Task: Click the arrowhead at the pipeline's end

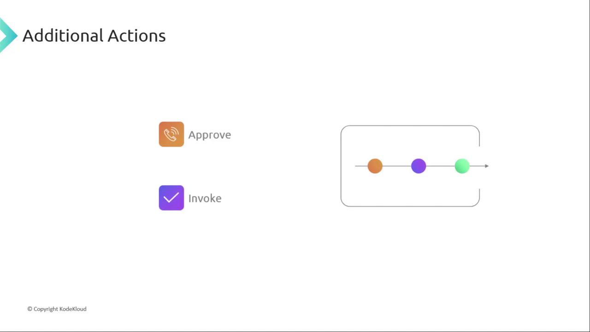Action: [486, 166]
